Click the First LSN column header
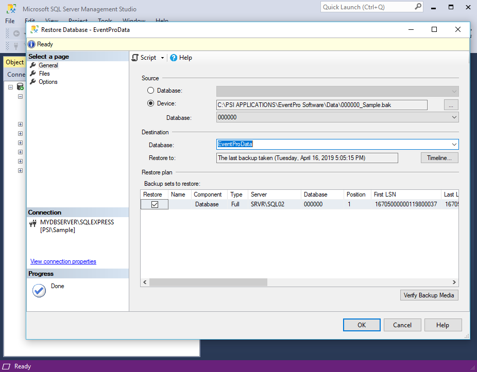 [406, 194]
